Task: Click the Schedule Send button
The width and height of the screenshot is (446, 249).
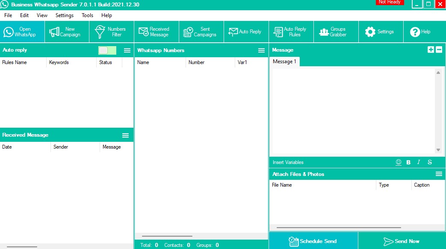Action: click(313, 241)
